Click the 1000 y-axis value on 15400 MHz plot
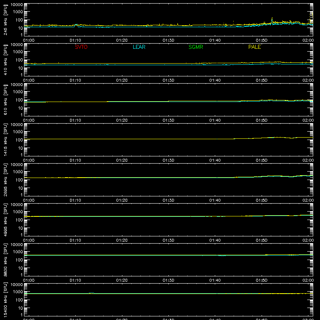This screenshot has width=320, height=320. coord(18,292)
